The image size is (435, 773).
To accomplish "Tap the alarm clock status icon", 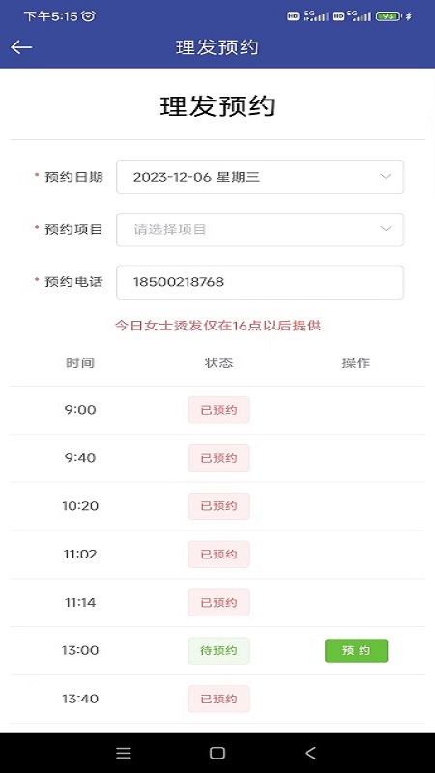I will point(88,16).
